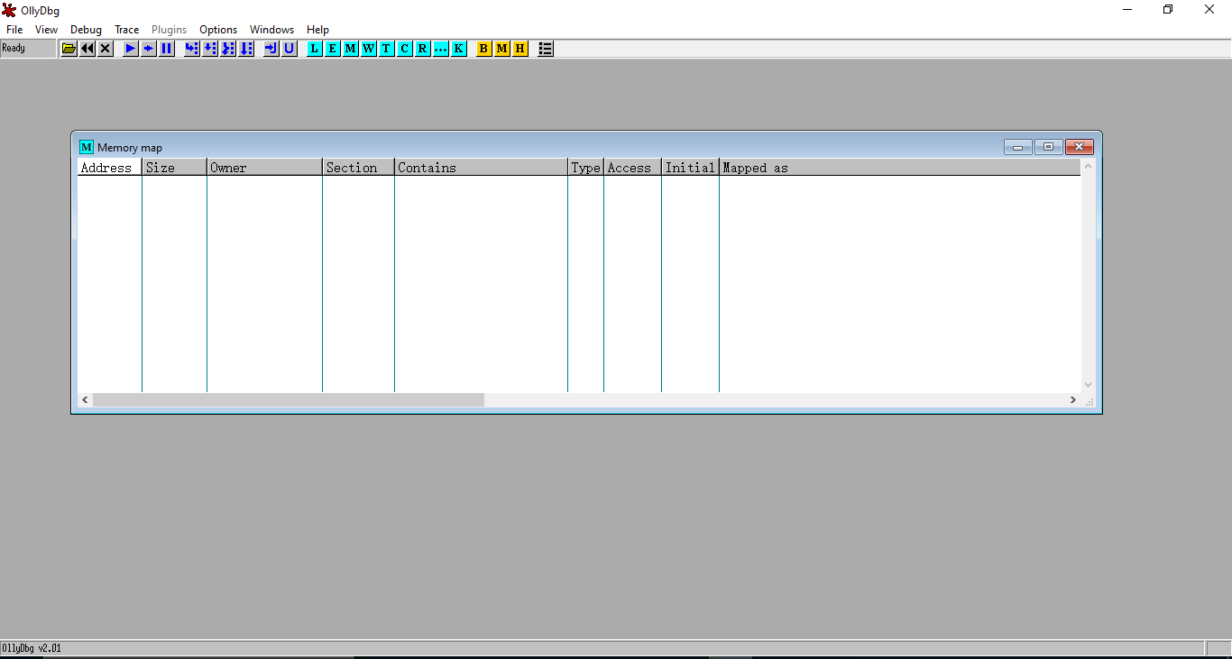This screenshot has height=659, width=1232.
Task: Open debugging options with the list icon
Action: (x=546, y=49)
